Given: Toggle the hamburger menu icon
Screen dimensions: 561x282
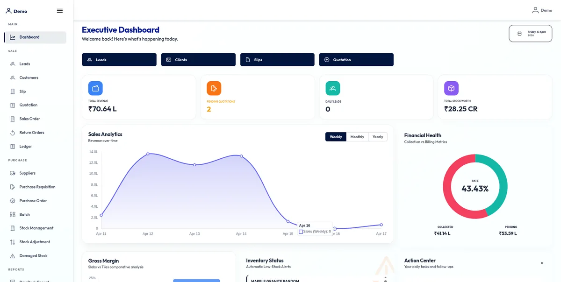Looking at the screenshot, I should 60,11.
